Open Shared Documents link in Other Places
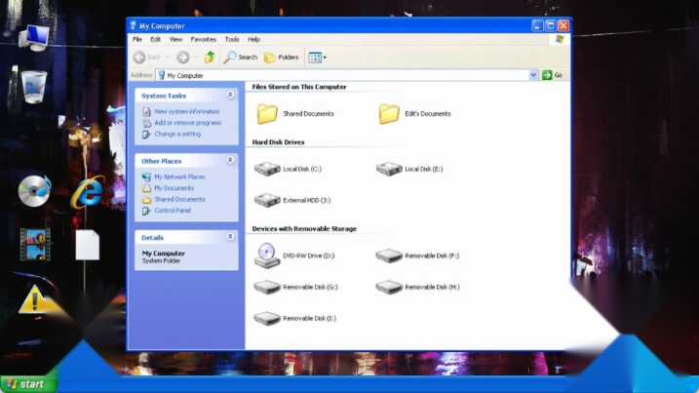The height and width of the screenshot is (393, 699). coord(179,199)
